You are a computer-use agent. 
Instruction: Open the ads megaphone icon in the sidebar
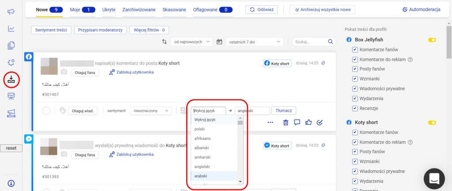pyautogui.click(x=11, y=114)
